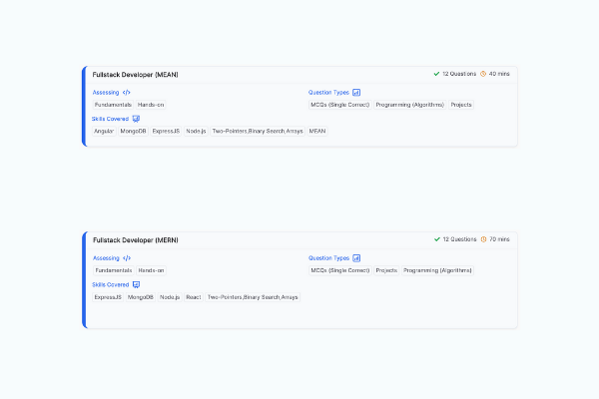The width and height of the screenshot is (599, 399).
Task: Open the Fullstack Developer (MEAN) assessment title
Action: point(135,75)
